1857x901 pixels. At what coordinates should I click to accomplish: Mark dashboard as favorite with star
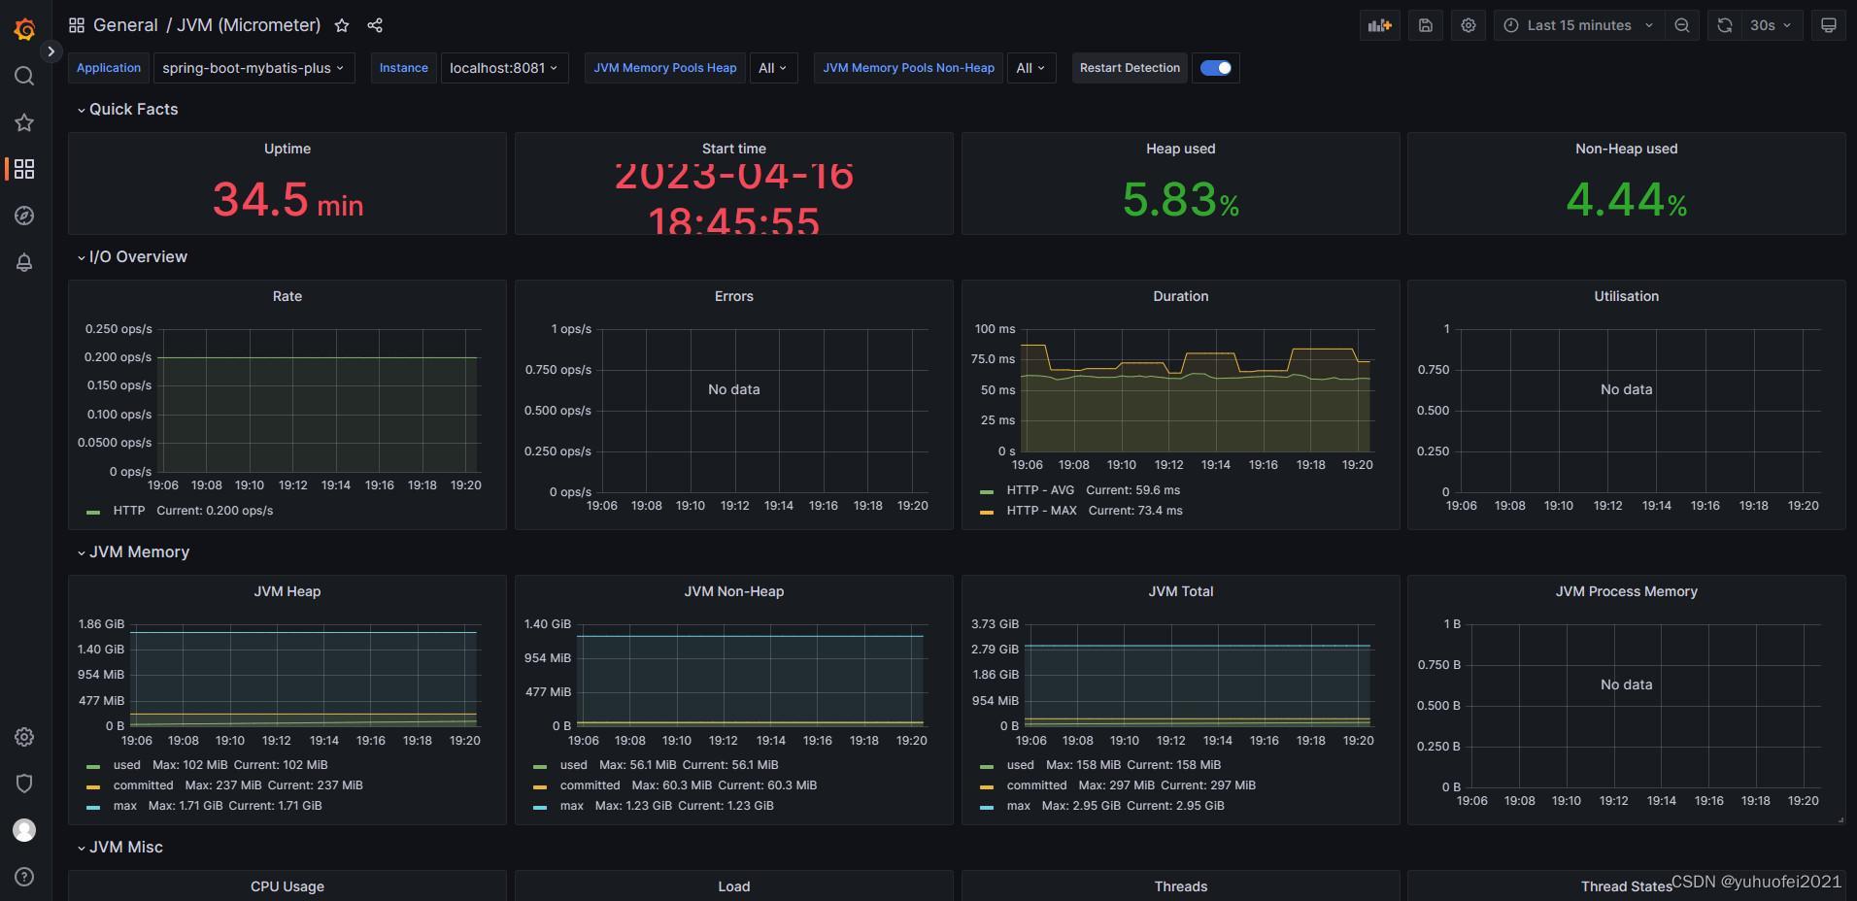pyautogui.click(x=342, y=26)
